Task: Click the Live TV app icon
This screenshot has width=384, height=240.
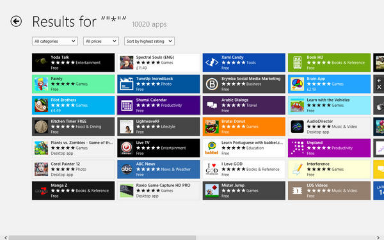Action: click(x=127, y=148)
